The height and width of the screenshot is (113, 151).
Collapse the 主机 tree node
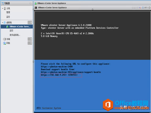click(3, 8)
